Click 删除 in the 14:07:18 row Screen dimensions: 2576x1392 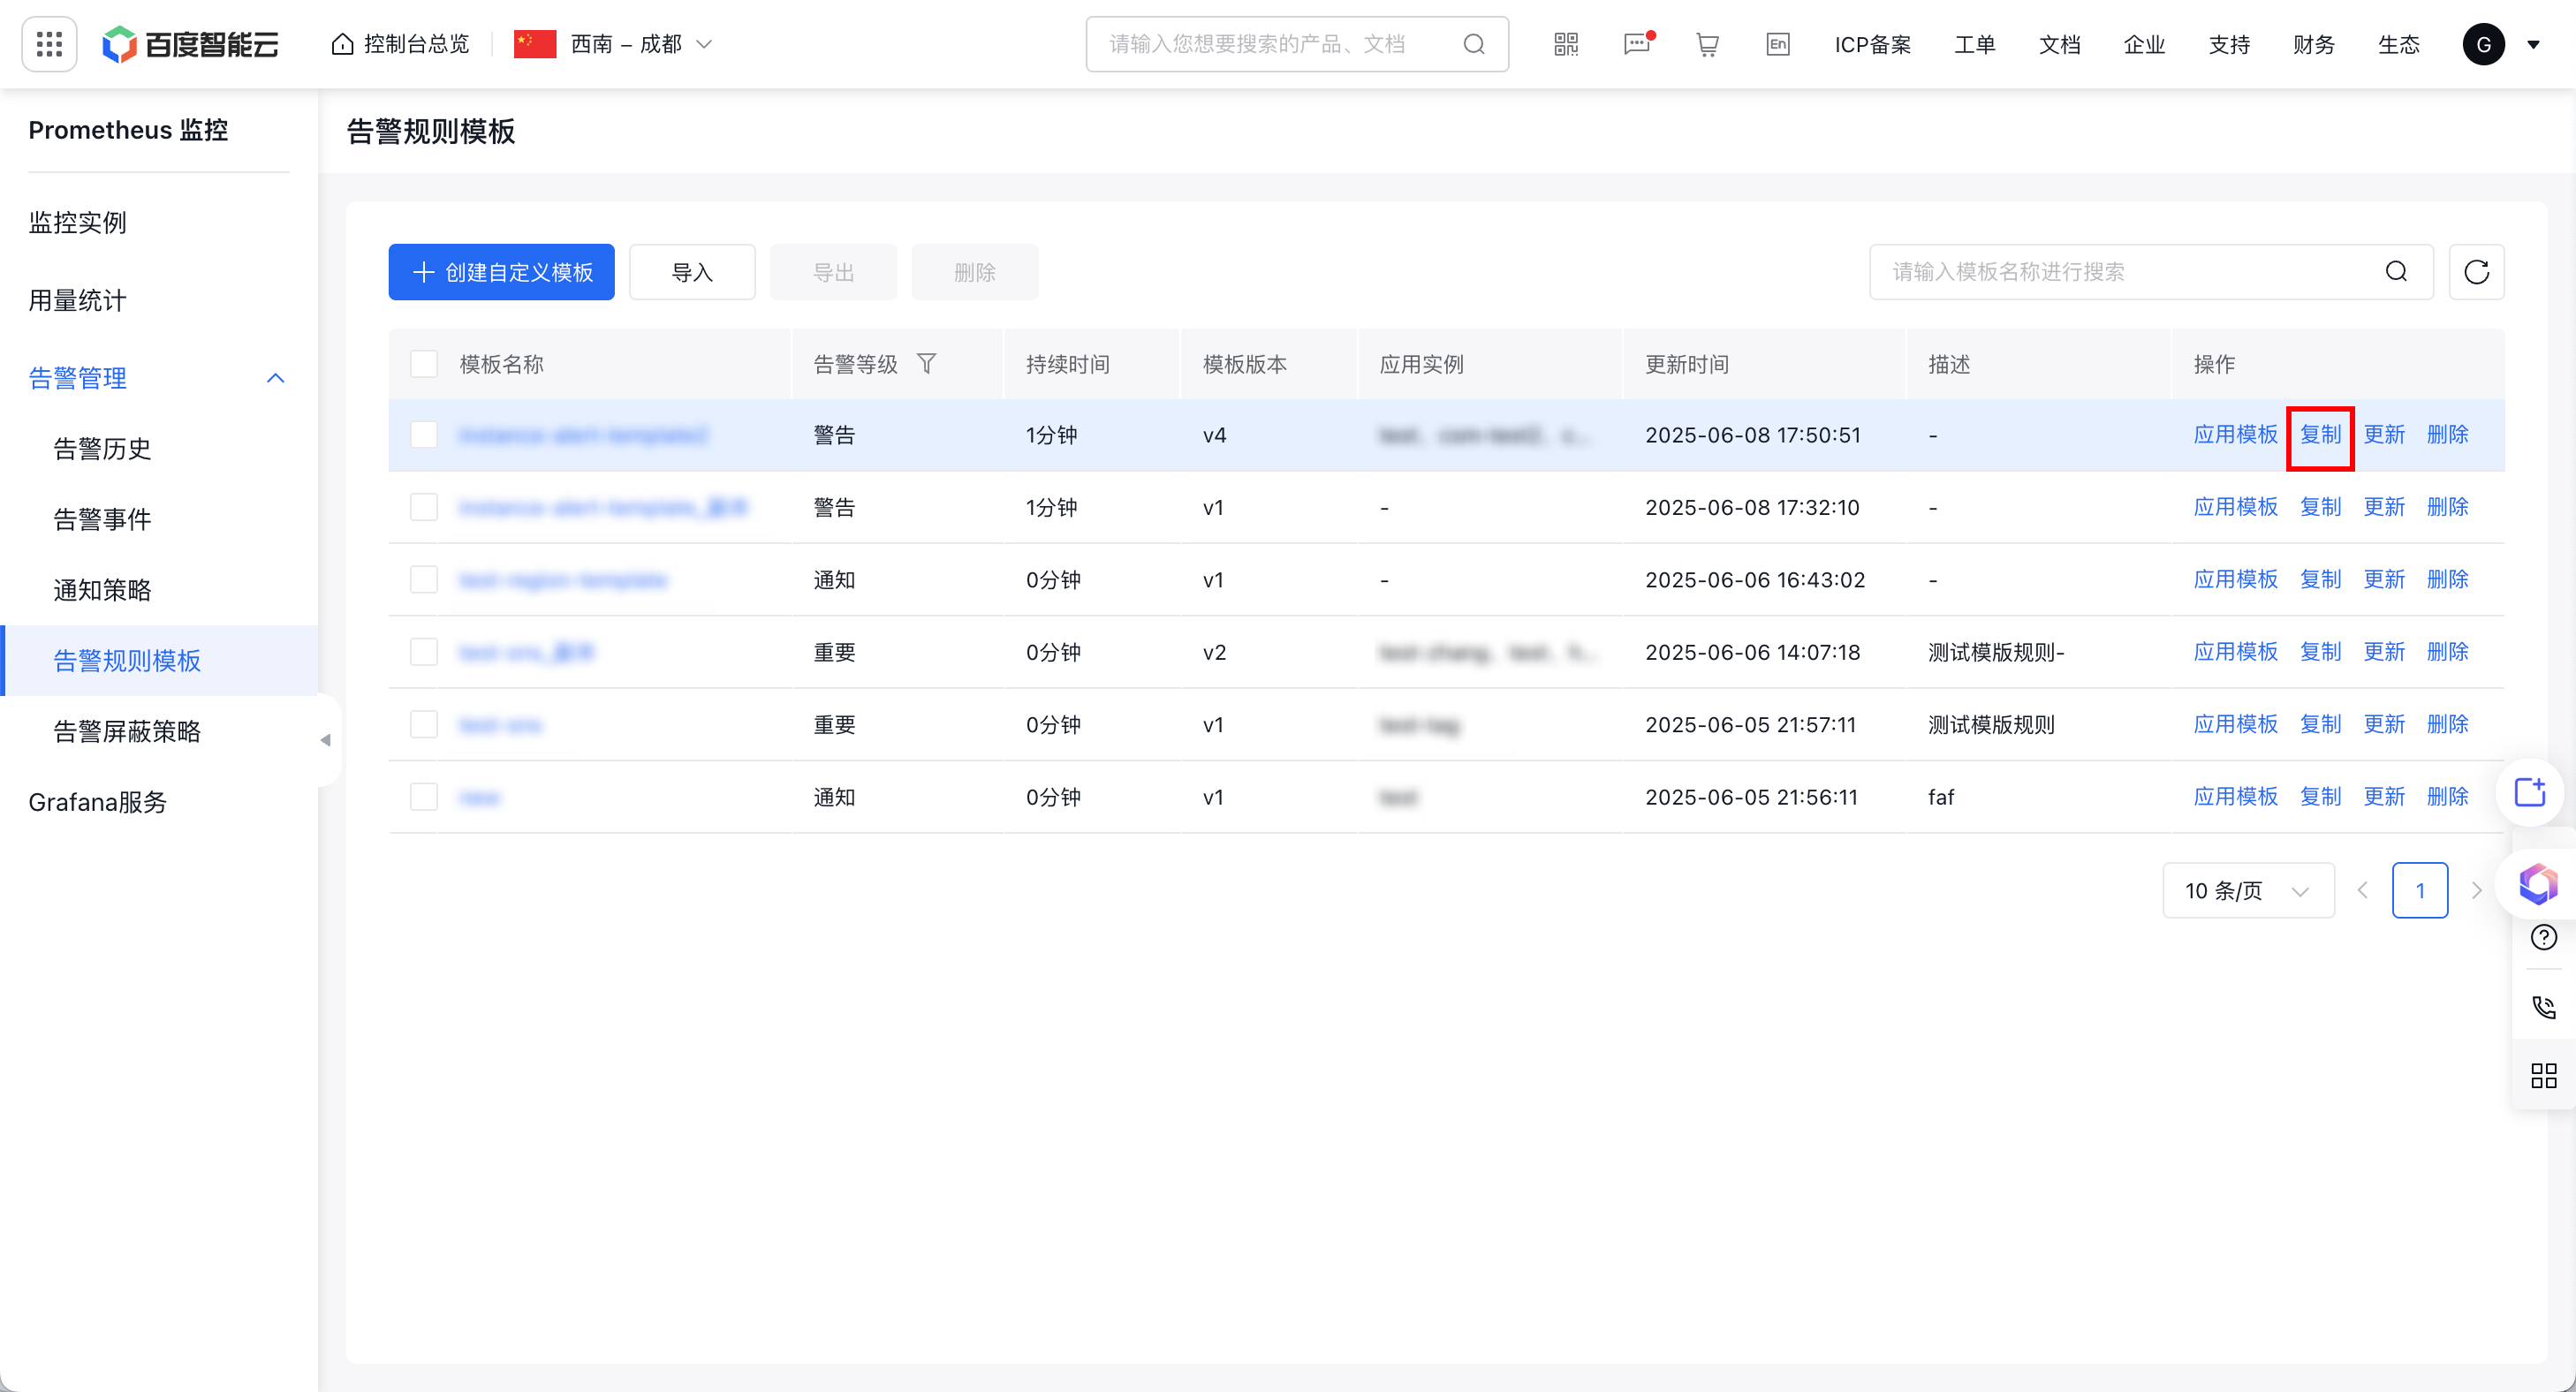click(x=2447, y=652)
